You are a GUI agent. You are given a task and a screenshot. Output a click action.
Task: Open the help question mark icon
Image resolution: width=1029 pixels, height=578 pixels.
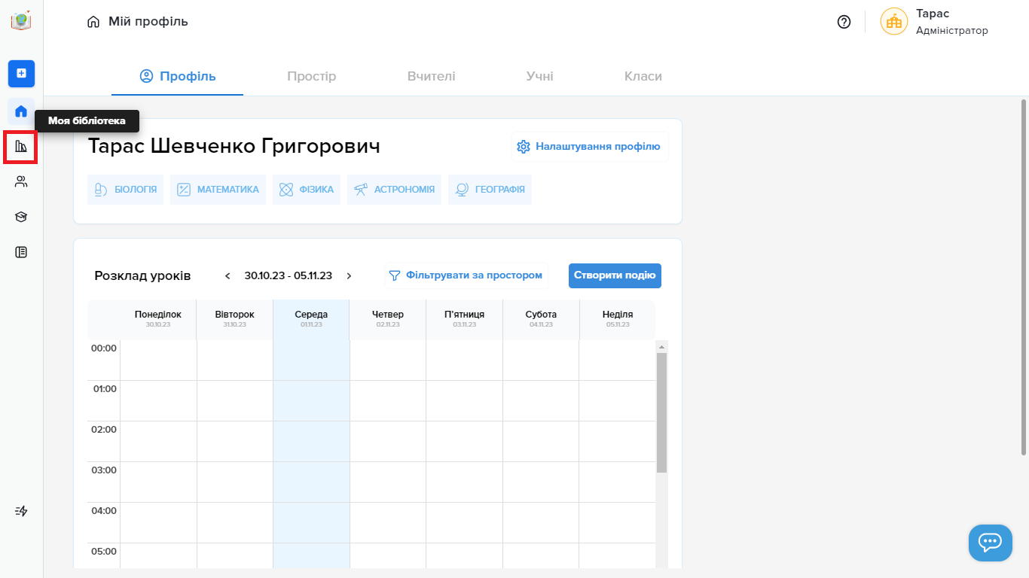coord(844,22)
